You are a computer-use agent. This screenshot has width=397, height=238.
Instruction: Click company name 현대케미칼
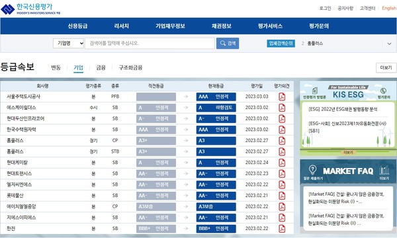click(17, 163)
